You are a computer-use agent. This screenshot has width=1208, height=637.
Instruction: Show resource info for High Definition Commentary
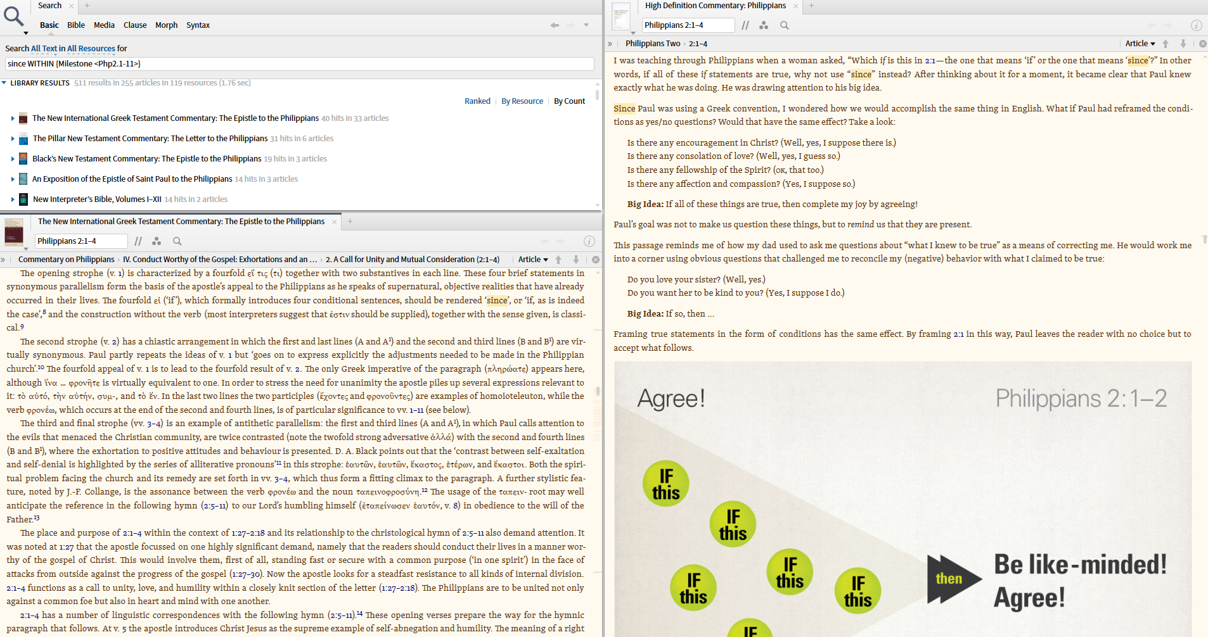click(x=1196, y=25)
